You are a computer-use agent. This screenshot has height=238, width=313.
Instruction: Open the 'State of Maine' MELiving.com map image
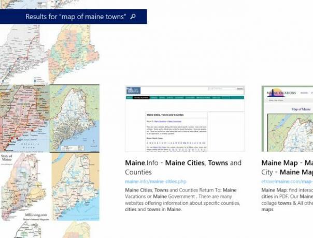24,187
